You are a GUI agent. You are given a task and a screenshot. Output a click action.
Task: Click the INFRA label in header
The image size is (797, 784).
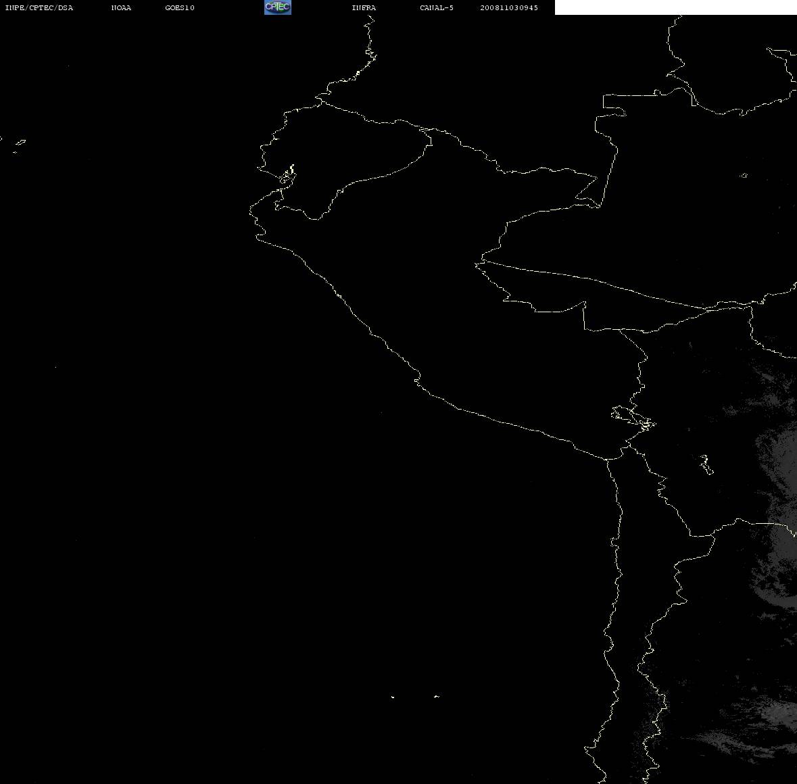pyautogui.click(x=364, y=7)
